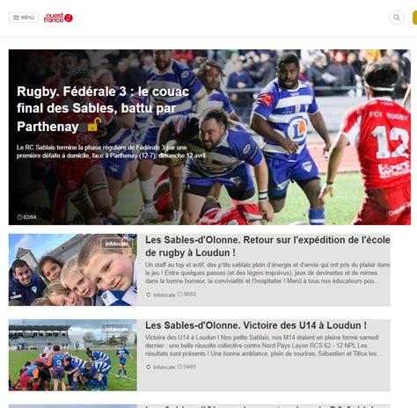Click the clock icon beside 02/04
417x408 pixels.
click(x=19, y=217)
